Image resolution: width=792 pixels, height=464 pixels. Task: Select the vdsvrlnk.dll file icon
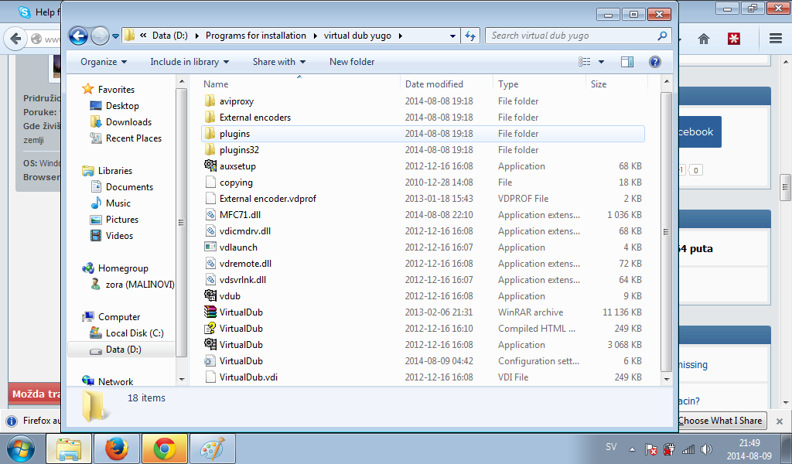pos(210,279)
